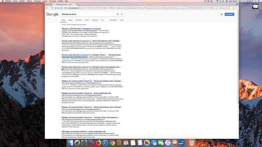The width and height of the screenshot is (262, 147).
Task: Open Dorval result ending 'led publicitaire'
Action: (91, 55)
